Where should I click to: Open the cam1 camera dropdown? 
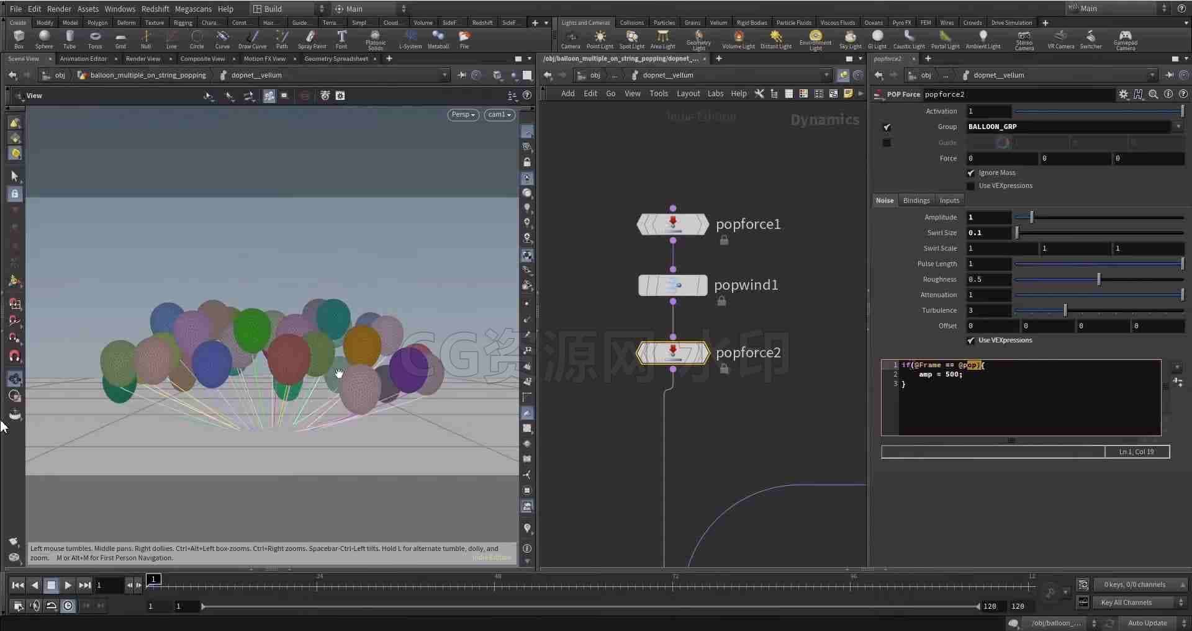[x=500, y=115]
